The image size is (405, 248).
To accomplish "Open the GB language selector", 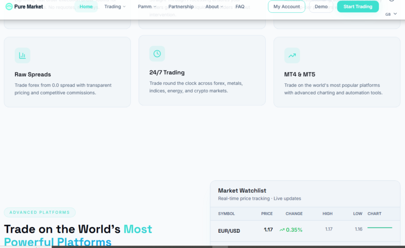I will click(391, 14).
